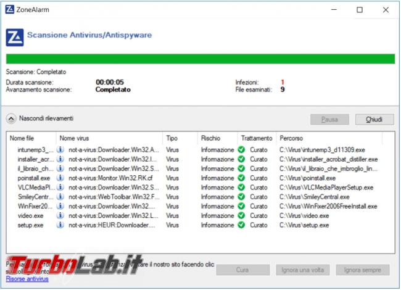Click the scan duration value 00:00:05
Image resolution: width=401 pixels, height=290 pixels.
tap(110, 82)
